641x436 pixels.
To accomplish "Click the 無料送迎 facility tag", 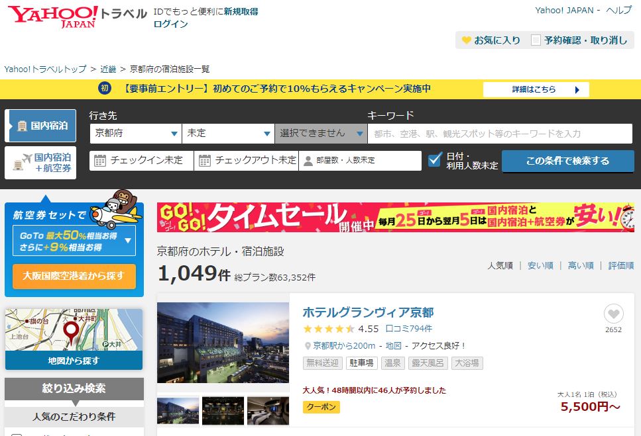I will coord(323,363).
